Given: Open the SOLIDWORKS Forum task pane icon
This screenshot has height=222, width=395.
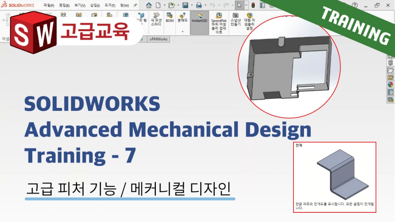Looking at the screenshot, I should (390, 100).
